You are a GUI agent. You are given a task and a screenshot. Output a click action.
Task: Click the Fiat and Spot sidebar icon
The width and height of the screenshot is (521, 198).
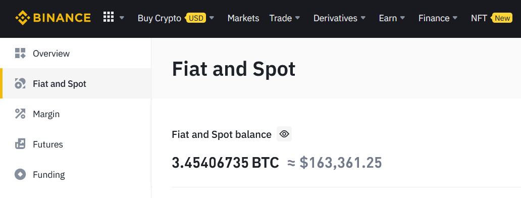[20, 83]
